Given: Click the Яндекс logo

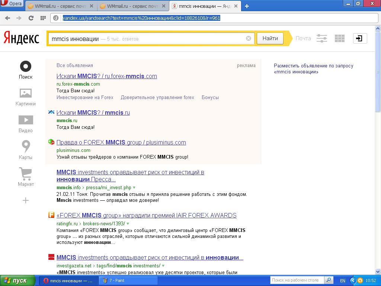Looking at the screenshot, I should pyautogui.click(x=21, y=38).
